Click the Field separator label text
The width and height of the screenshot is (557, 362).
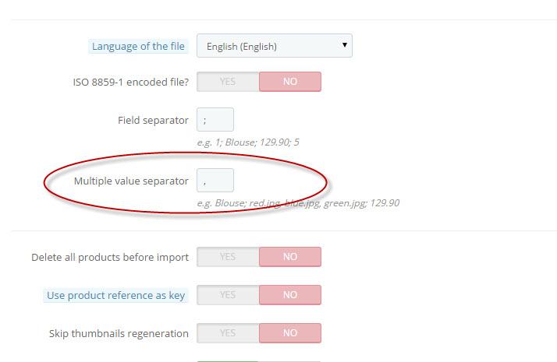[153, 120]
